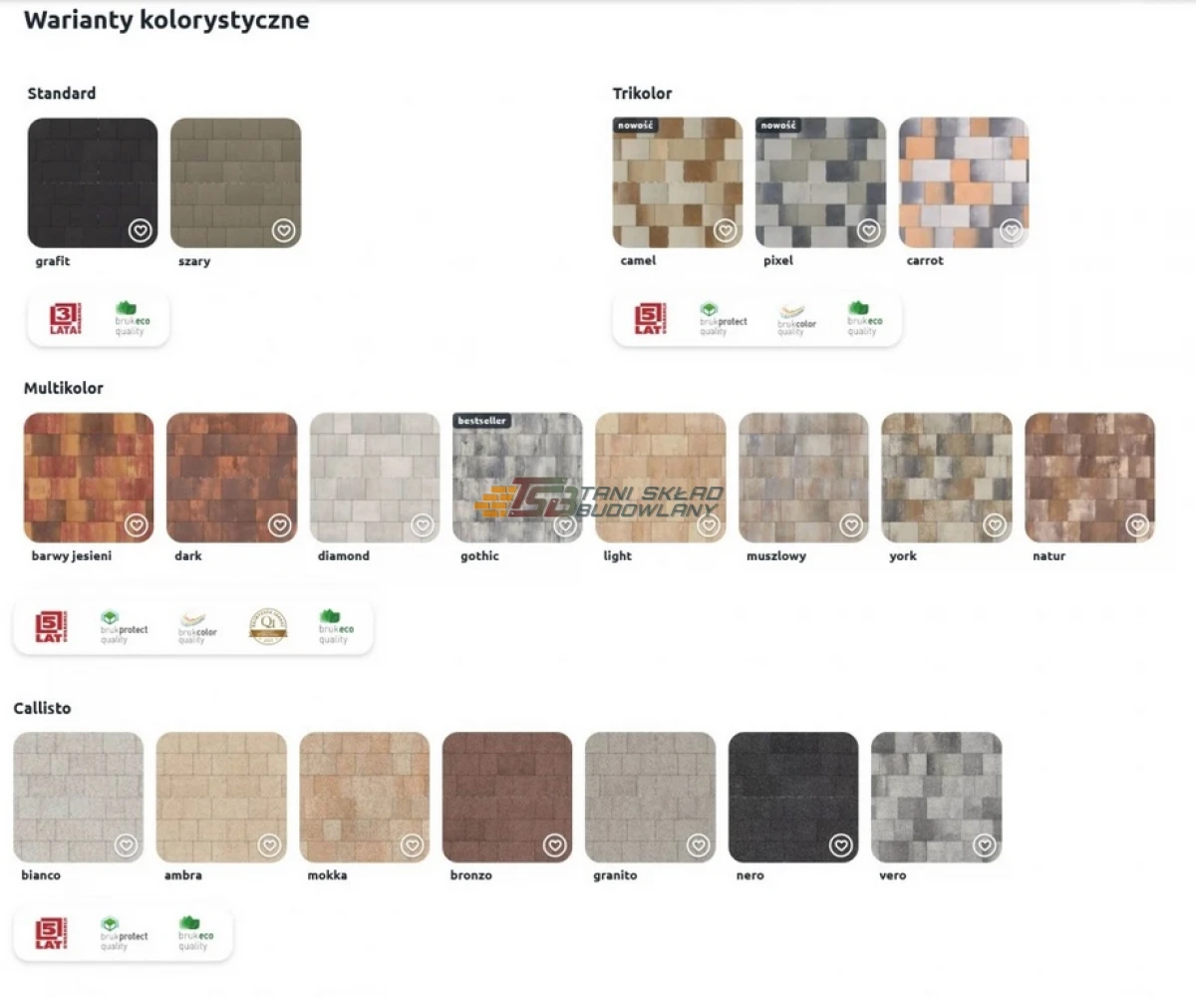This screenshot has height=997, width=1196.
Task: Click the brukprotect badge under Callisto
Action: coord(124,933)
